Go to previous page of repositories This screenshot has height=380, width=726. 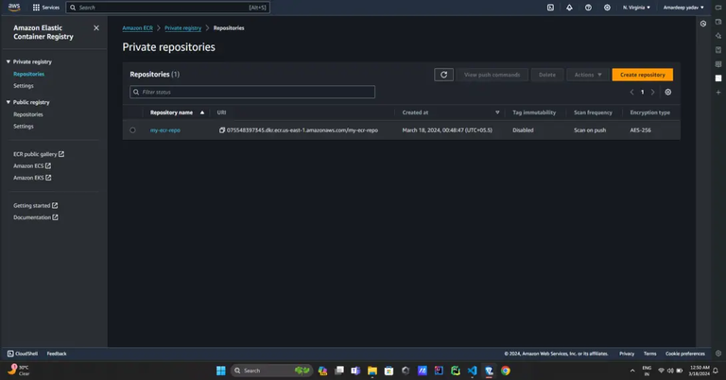pyautogui.click(x=632, y=92)
